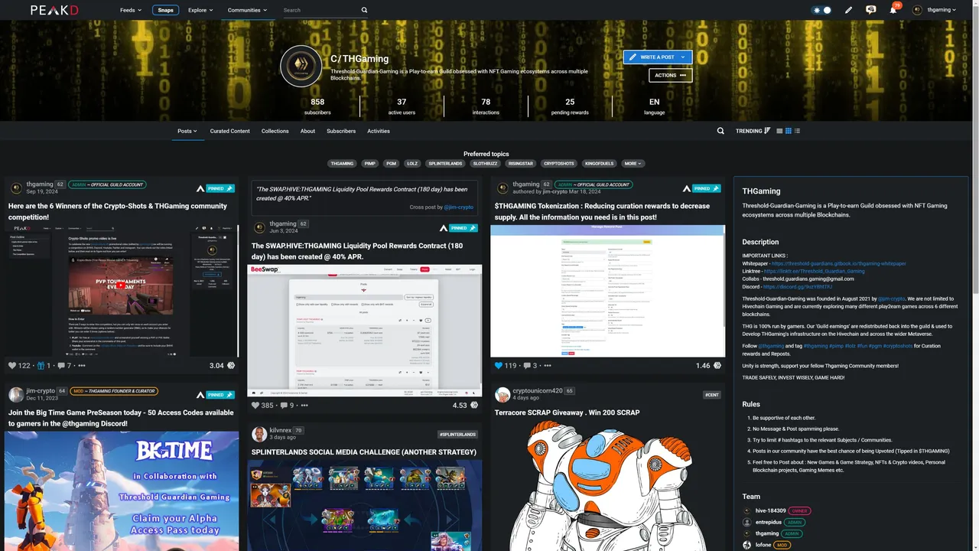This screenshot has width=979, height=551.
Task: Open the Subscribers tab
Action: coord(341,131)
